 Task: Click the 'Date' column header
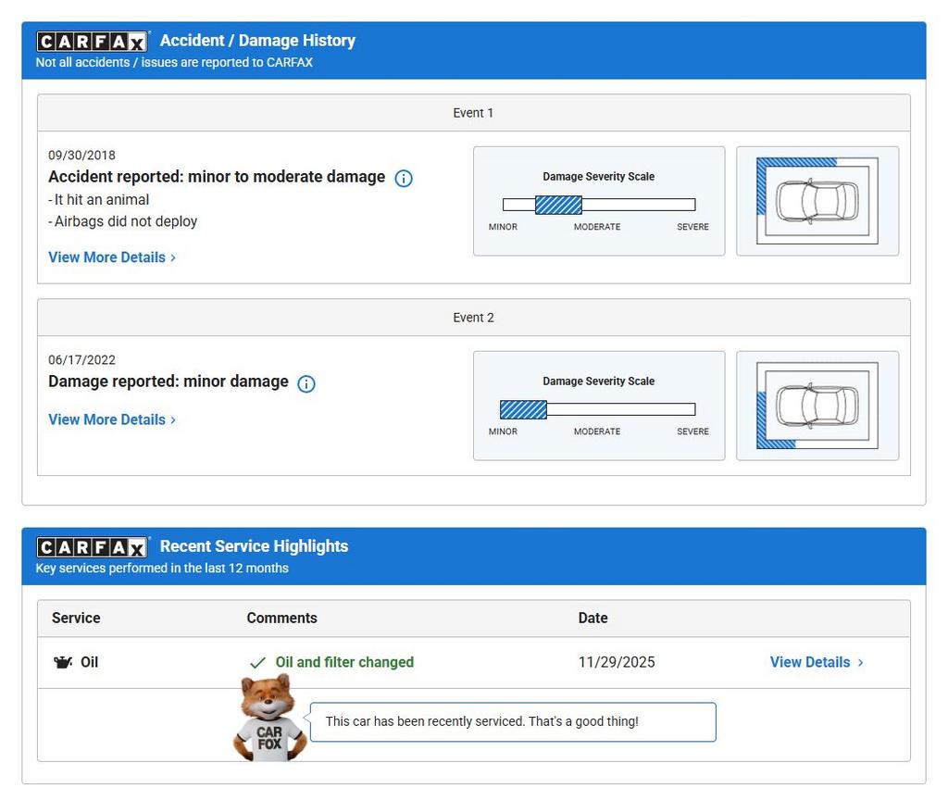[x=592, y=618]
